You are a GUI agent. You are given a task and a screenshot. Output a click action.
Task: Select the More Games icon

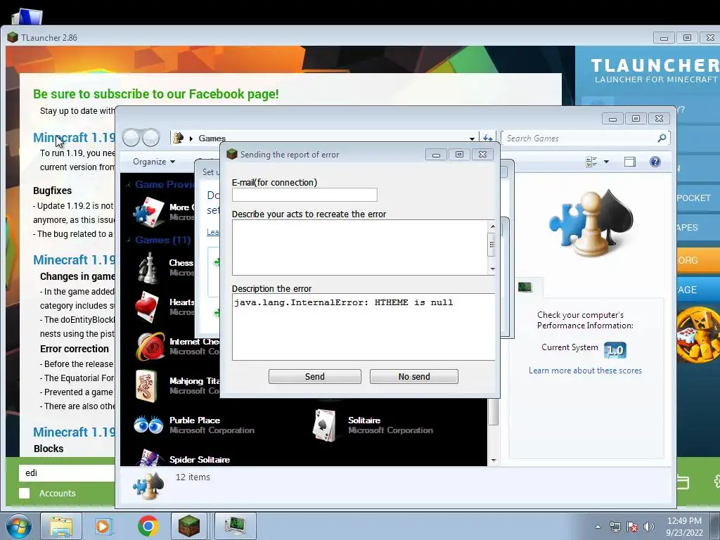click(x=149, y=212)
